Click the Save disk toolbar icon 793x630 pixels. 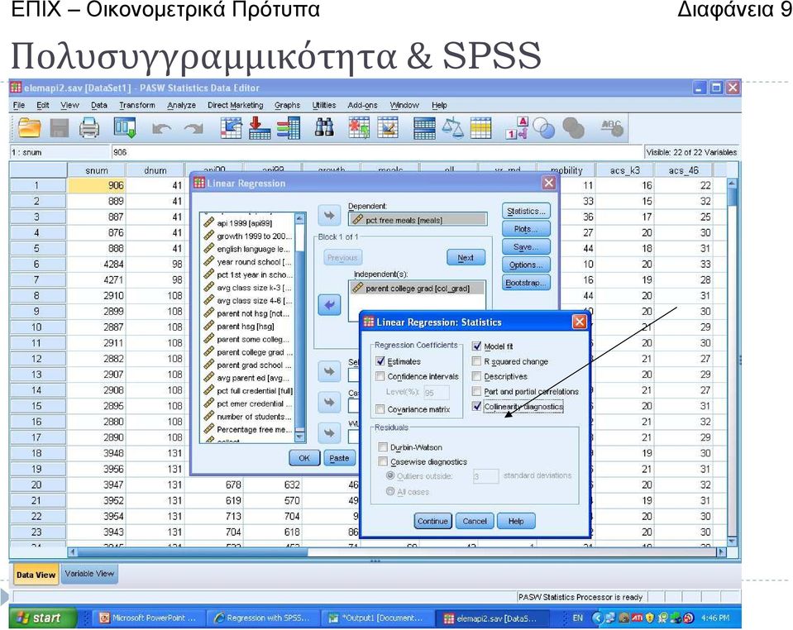coord(60,128)
